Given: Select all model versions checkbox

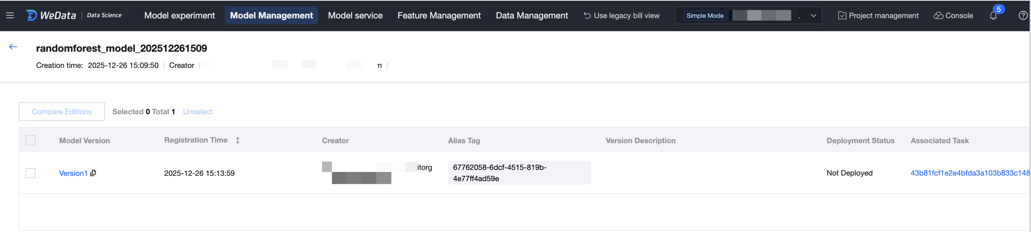Looking at the screenshot, I should tap(30, 141).
